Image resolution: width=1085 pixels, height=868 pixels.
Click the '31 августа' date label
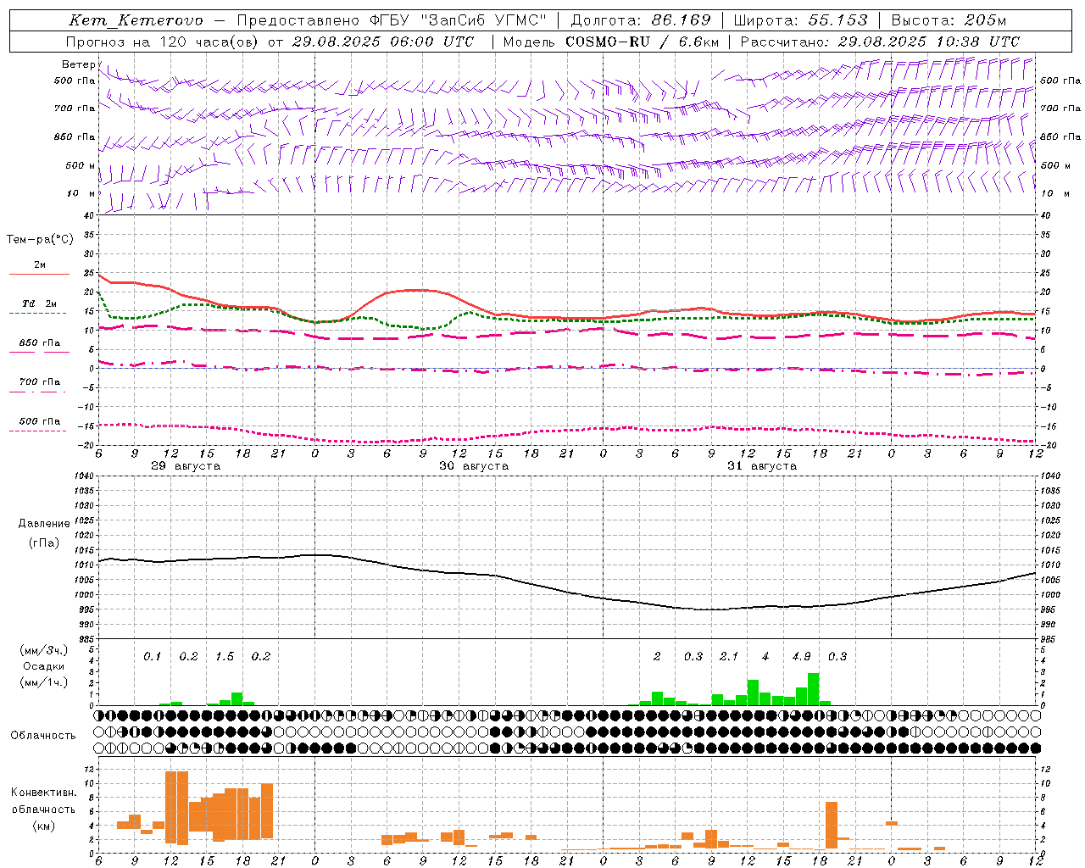pos(762,466)
